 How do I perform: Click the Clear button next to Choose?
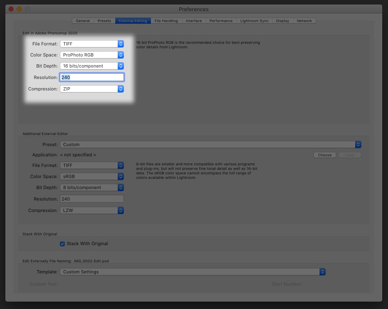[x=349, y=155]
